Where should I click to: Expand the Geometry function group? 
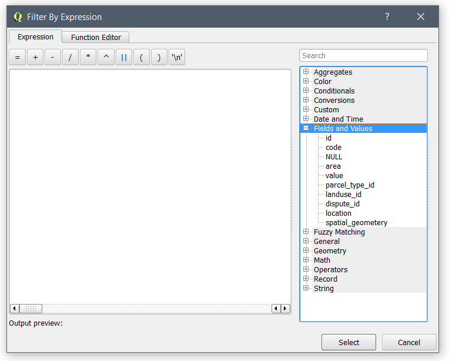306,251
